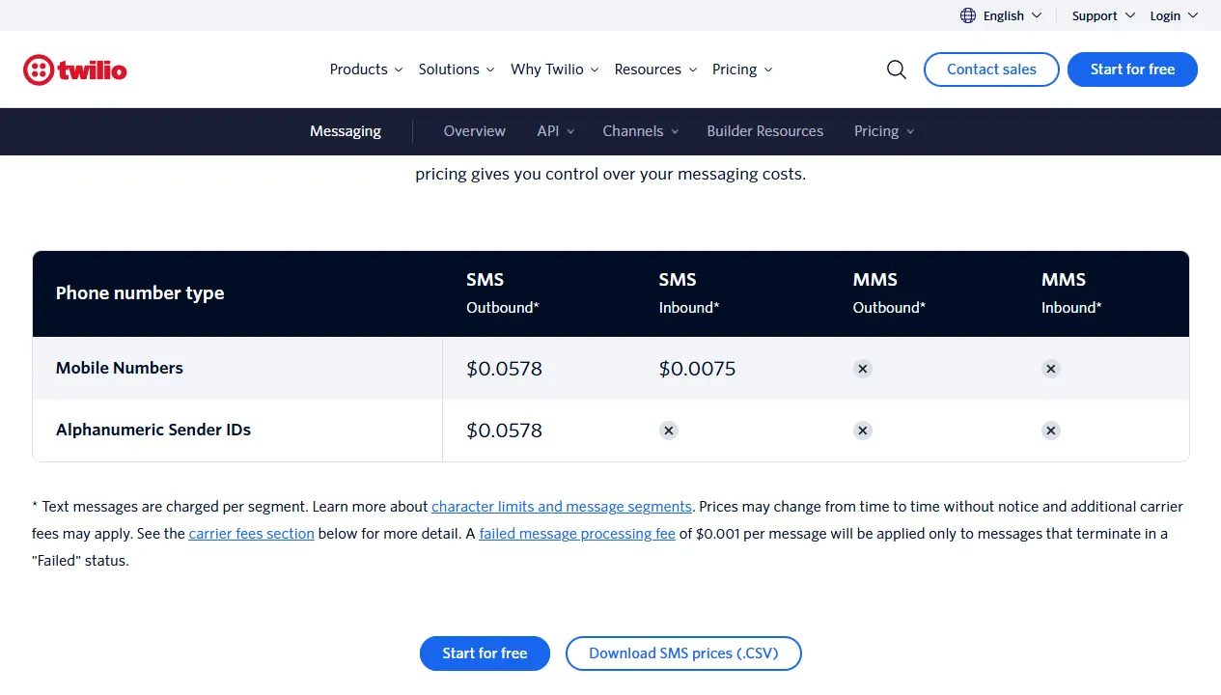
Task: Click the X icon for Alphanumeric Sender IDs SMS Inbound
Action: pyautogui.click(x=669, y=431)
